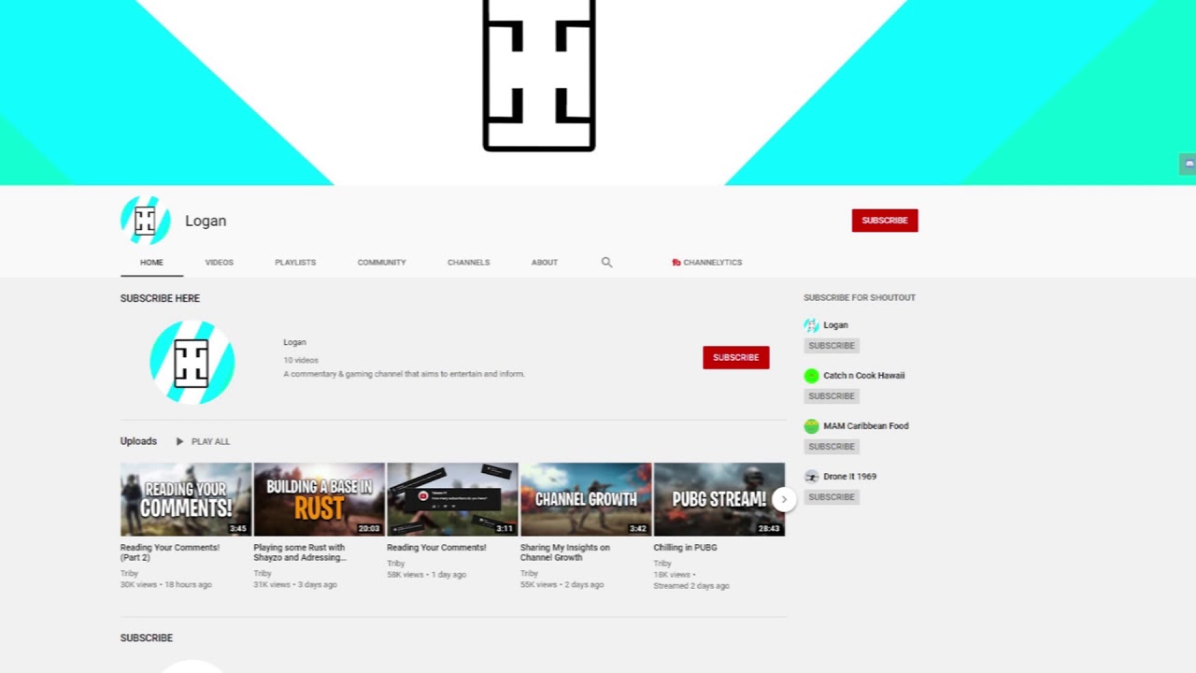1196x673 pixels.
Task: Open the Channels tab
Action: tap(468, 263)
